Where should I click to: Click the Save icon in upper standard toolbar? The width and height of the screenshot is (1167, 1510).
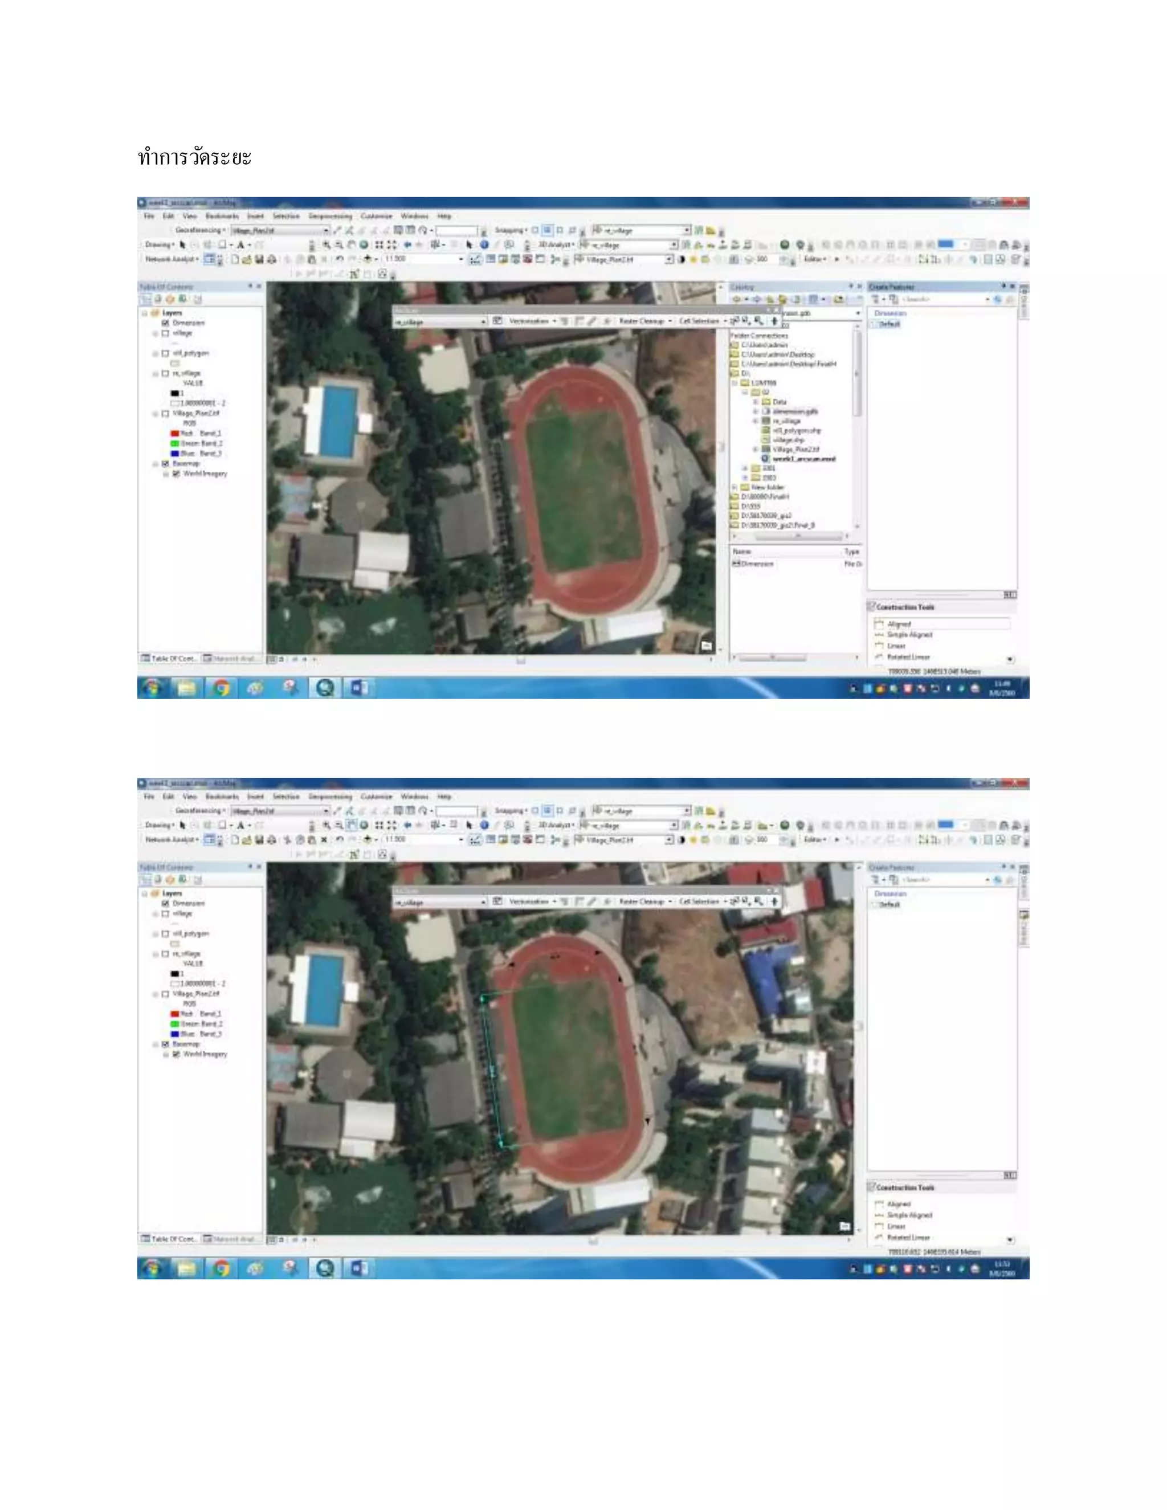[x=259, y=260]
